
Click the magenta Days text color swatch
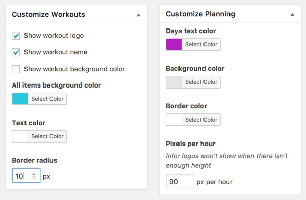174,45
